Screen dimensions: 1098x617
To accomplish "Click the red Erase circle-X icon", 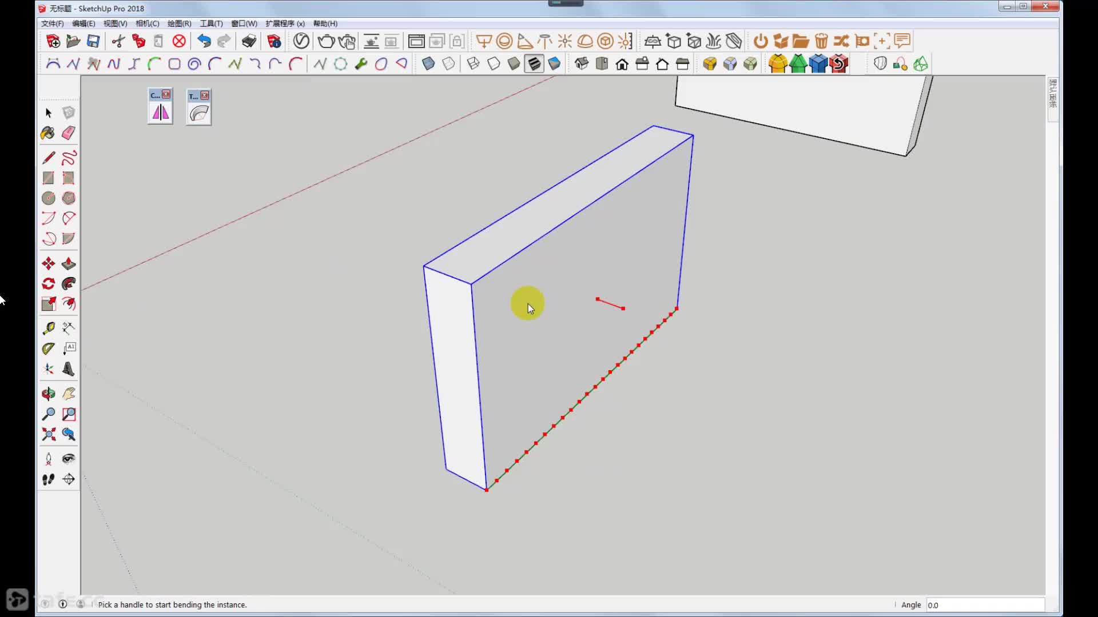I will pyautogui.click(x=179, y=41).
